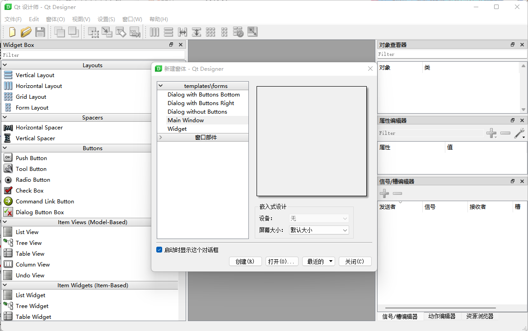Click the plus icon in Signal/Slot Editor
528x331 pixels.
click(384, 193)
